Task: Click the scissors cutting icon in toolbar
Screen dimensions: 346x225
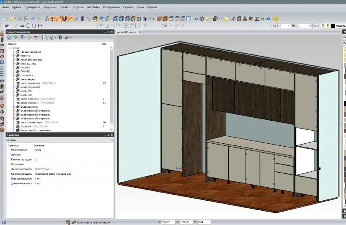Action: click(233, 19)
